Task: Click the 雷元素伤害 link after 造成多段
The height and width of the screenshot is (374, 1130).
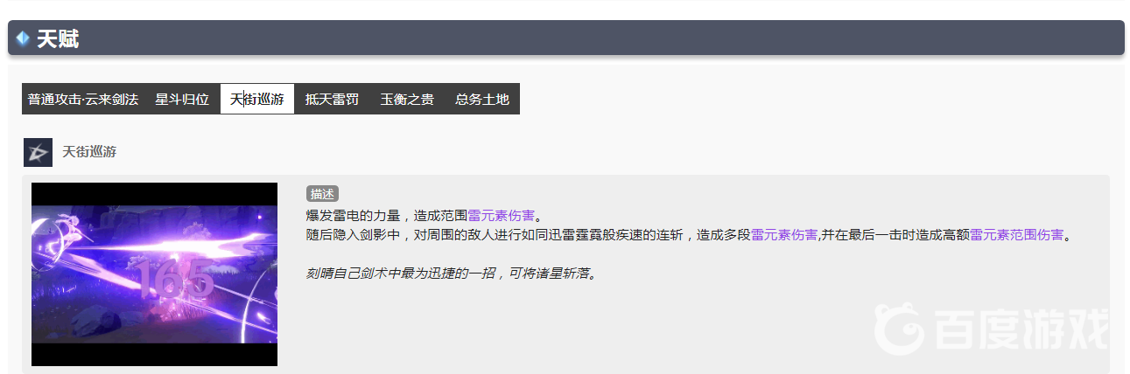Action: click(x=784, y=235)
